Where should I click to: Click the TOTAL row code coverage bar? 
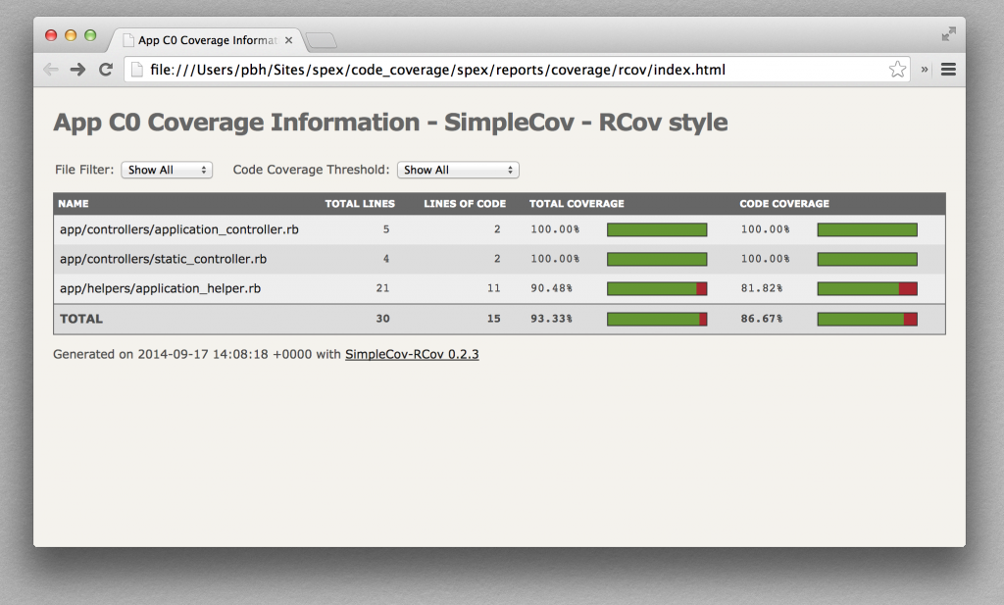tap(867, 319)
